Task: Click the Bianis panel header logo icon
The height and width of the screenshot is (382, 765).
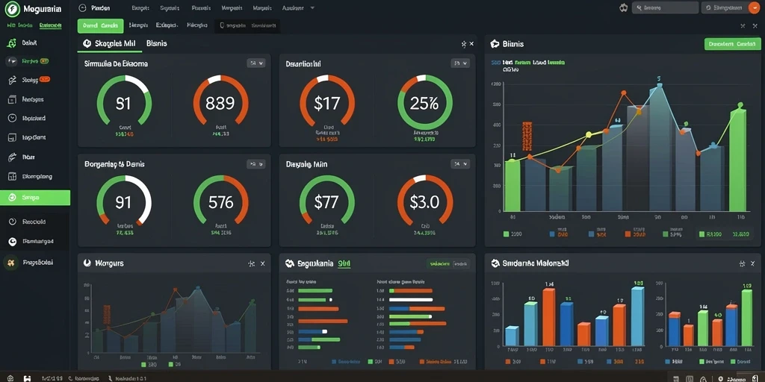Action: [x=495, y=44]
